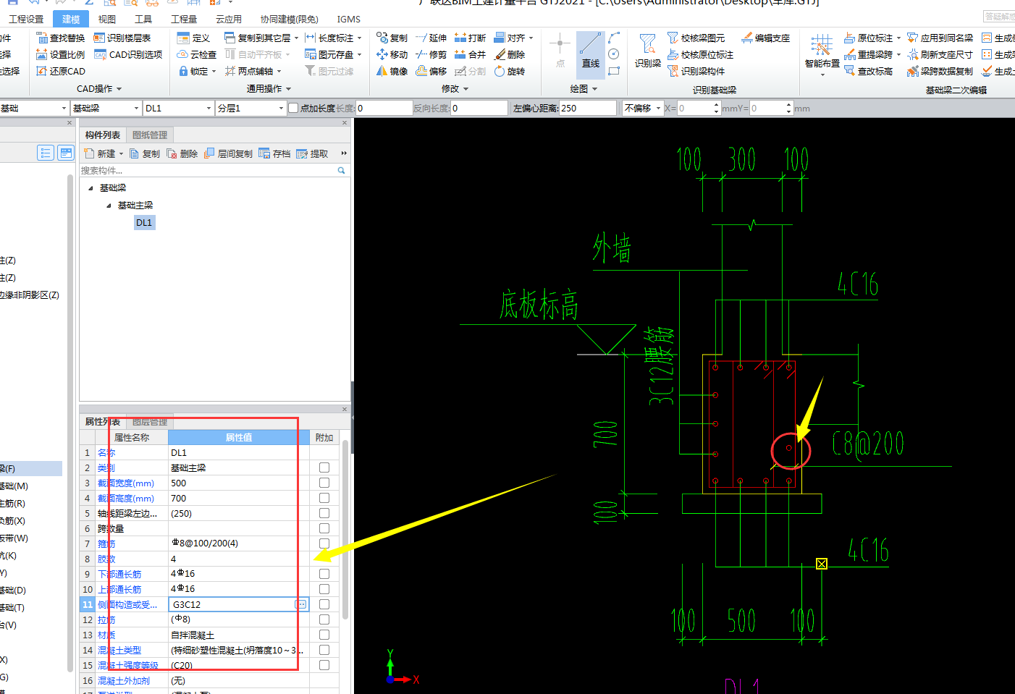Viewport: 1015px width, 694px height.
Task: Click the 合并 tool
Action: 470,54
